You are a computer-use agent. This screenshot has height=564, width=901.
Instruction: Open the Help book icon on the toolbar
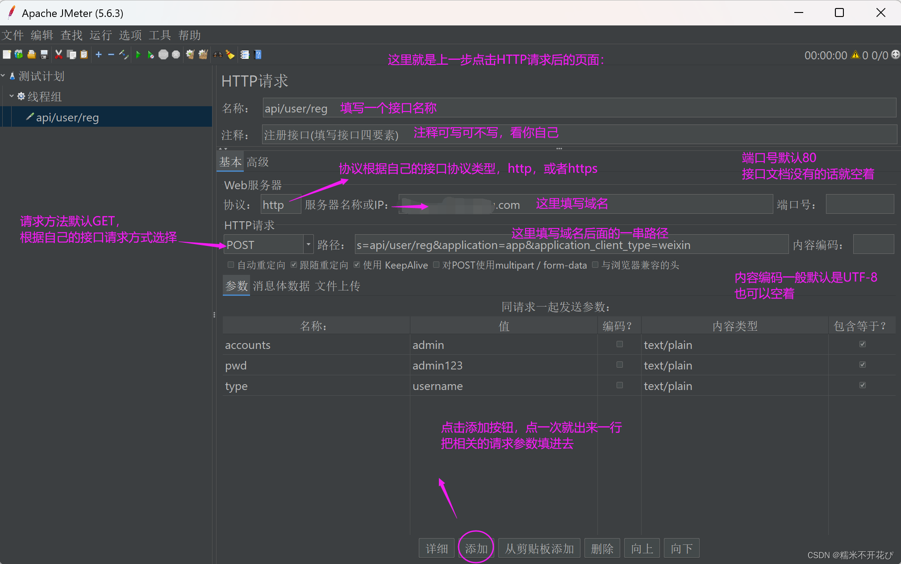pyautogui.click(x=258, y=54)
